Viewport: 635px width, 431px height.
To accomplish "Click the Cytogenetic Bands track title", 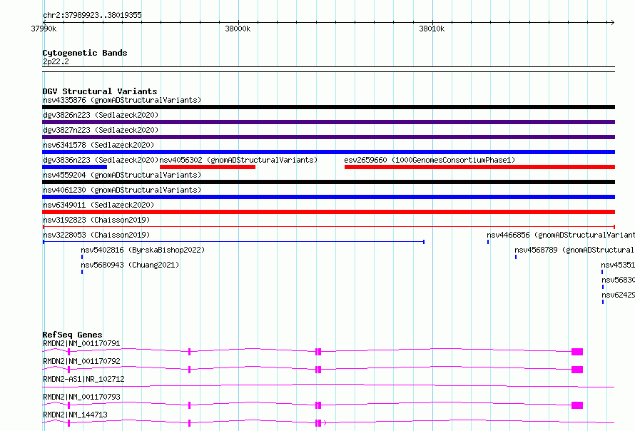I will point(85,53).
